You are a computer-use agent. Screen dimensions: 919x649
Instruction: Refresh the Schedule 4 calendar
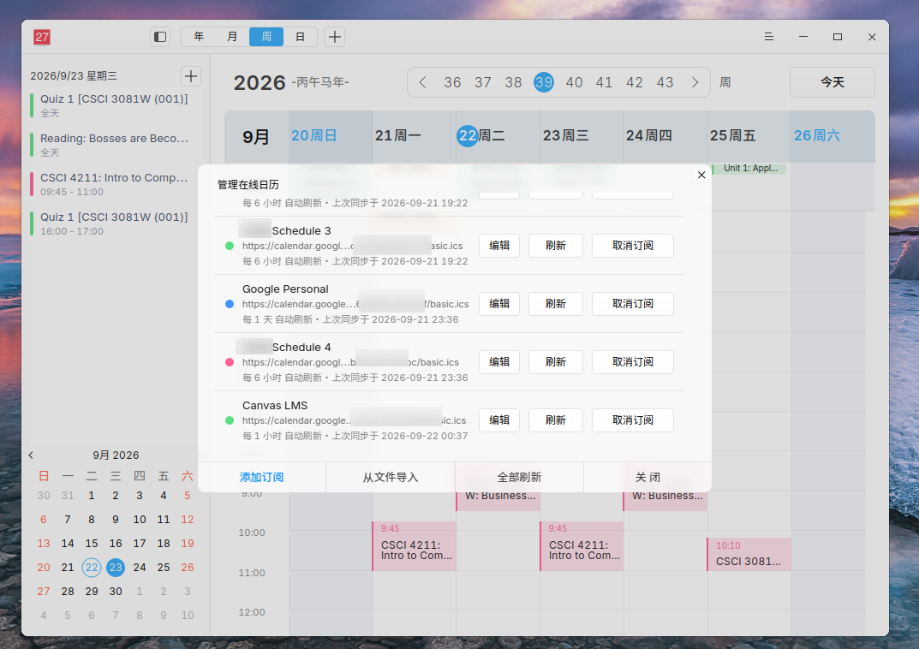point(556,362)
